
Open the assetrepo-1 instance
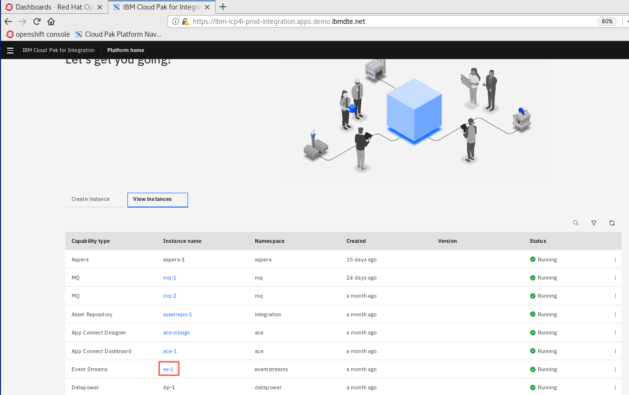[x=178, y=314]
